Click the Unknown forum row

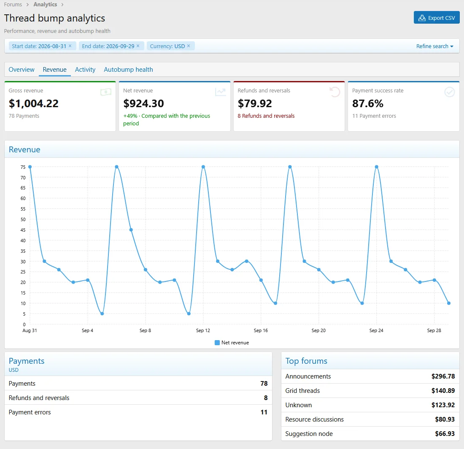pyautogui.click(x=370, y=405)
